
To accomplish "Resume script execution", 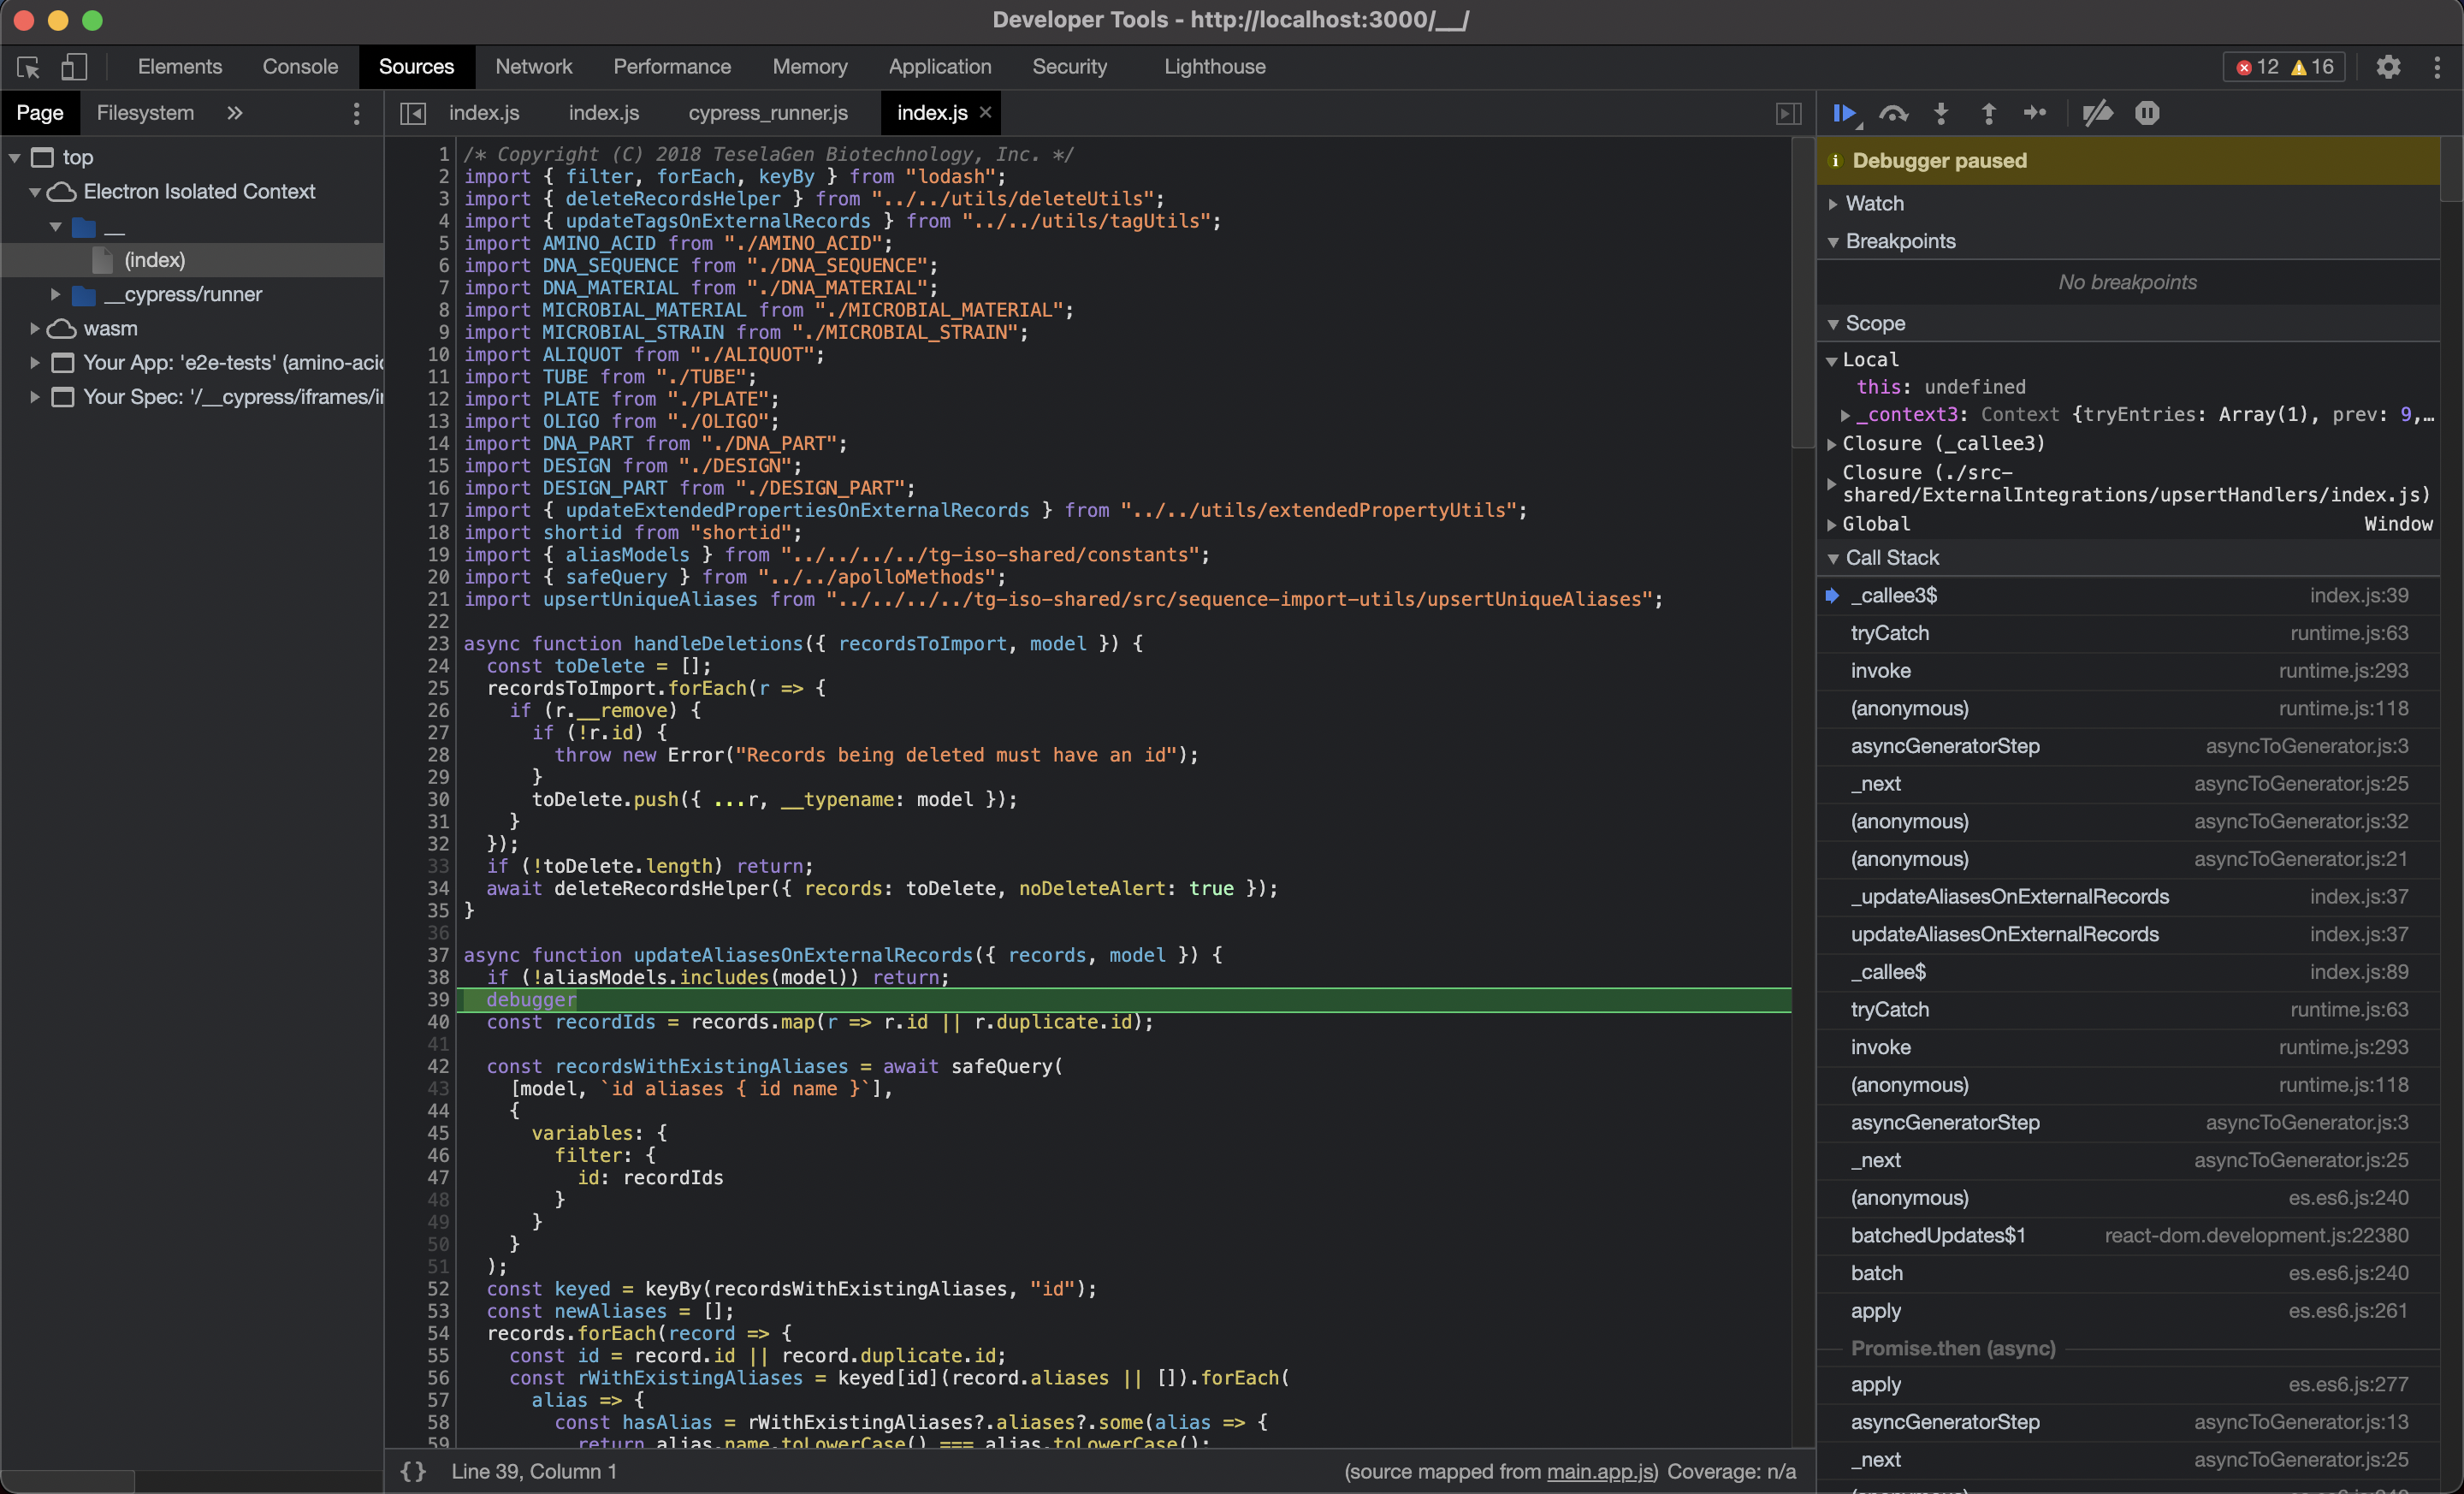I will pos(1846,113).
